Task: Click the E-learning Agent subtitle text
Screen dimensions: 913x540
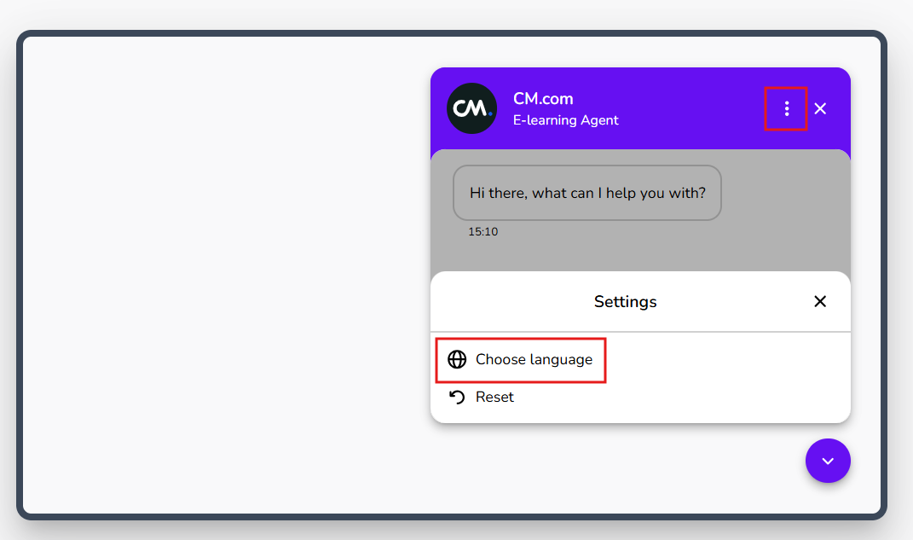Action: tap(566, 120)
